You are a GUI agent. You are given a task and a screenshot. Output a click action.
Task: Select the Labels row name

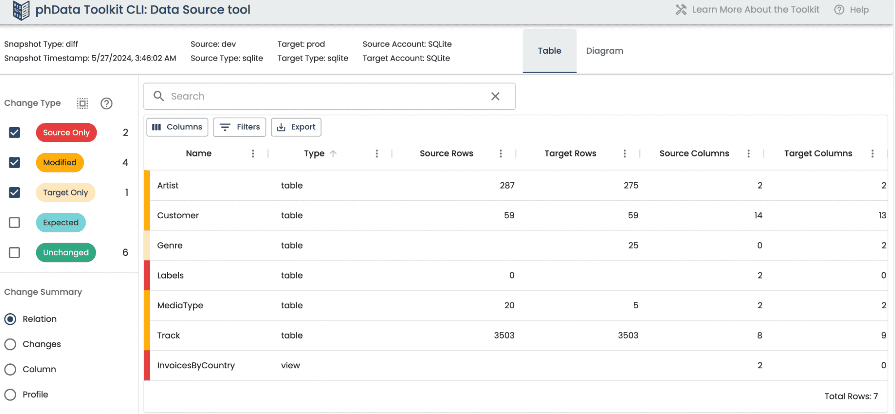170,276
